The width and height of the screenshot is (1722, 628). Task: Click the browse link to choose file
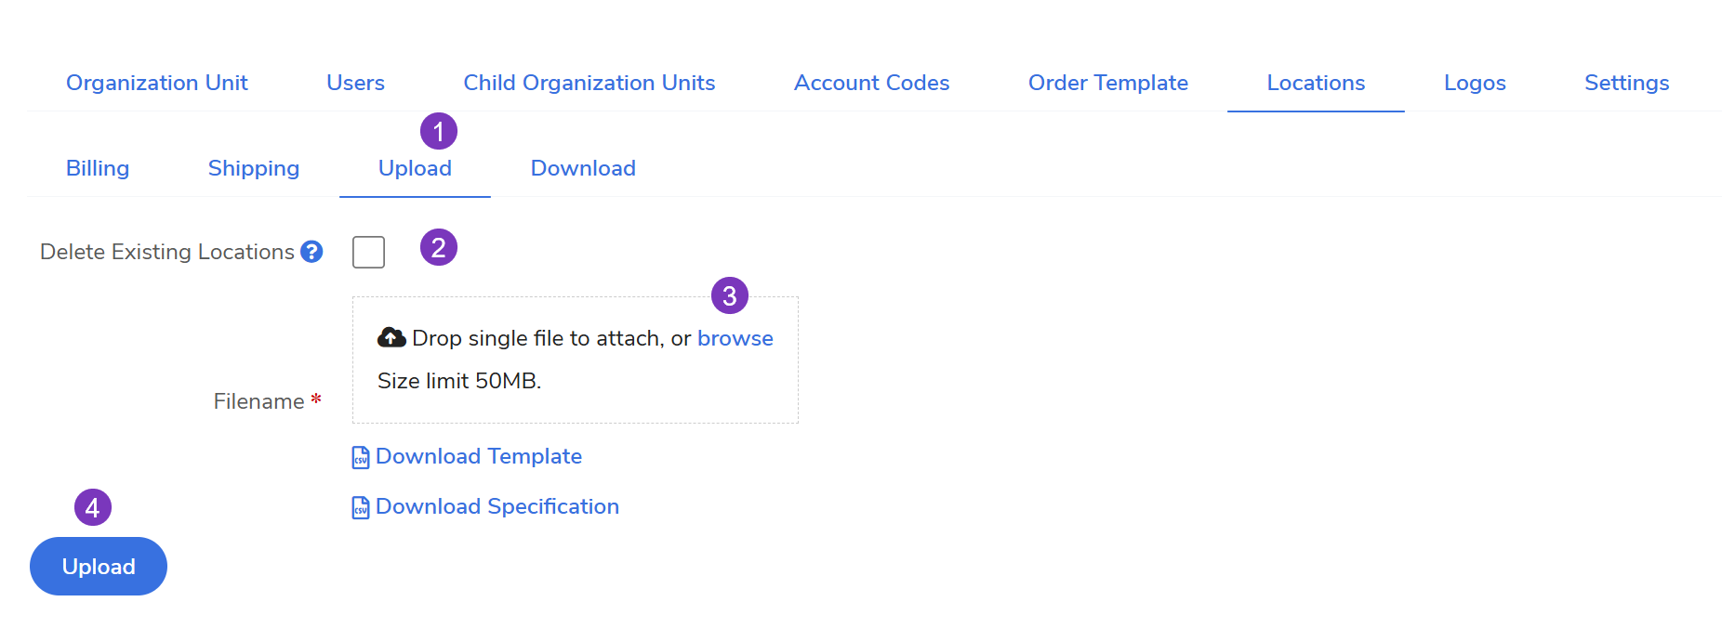point(735,338)
